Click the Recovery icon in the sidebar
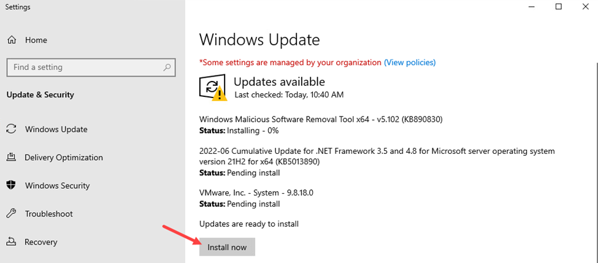Screen dimensions: 598x263 [12, 242]
